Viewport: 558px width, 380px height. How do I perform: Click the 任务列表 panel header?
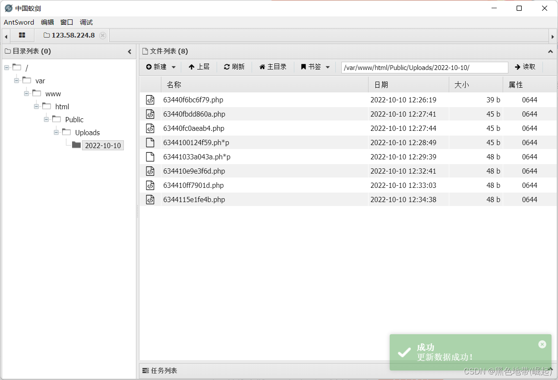click(348, 370)
